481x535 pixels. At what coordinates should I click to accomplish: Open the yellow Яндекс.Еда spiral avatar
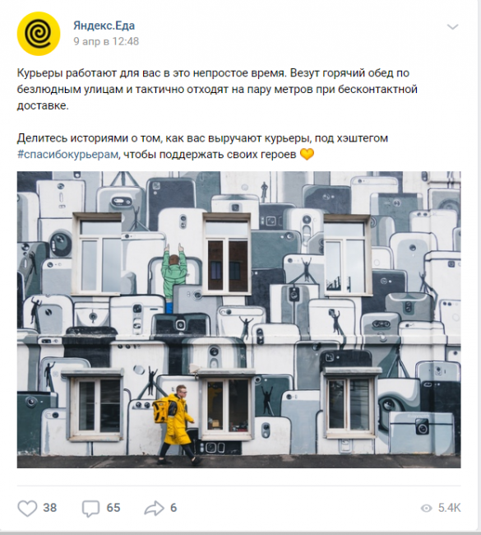pos(39,34)
